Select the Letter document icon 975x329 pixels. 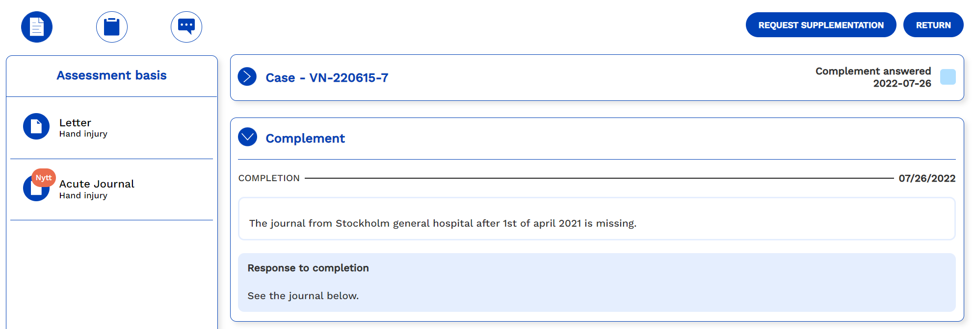click(36, 126)
